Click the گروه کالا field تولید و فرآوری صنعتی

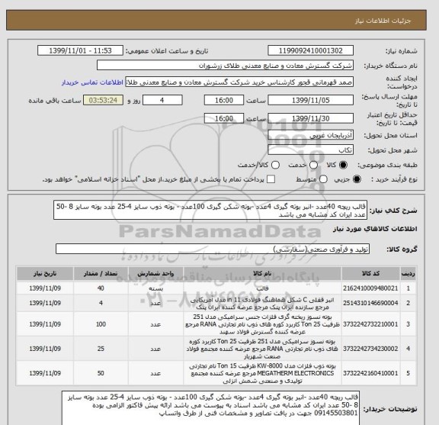(213, 249)
